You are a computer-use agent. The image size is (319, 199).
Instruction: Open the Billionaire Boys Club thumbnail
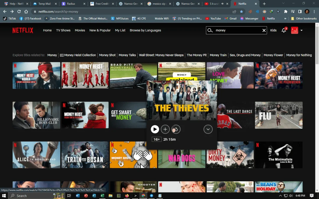36,115
